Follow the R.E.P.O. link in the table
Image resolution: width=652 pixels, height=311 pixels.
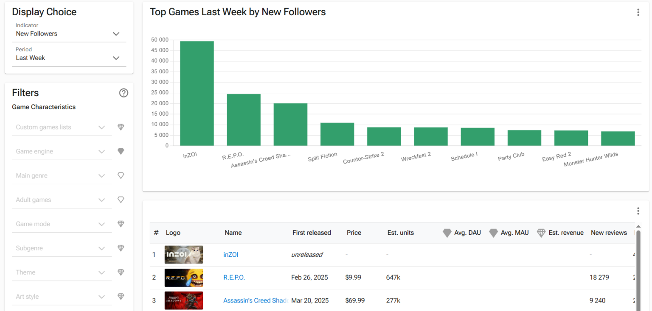click(234, 277)
